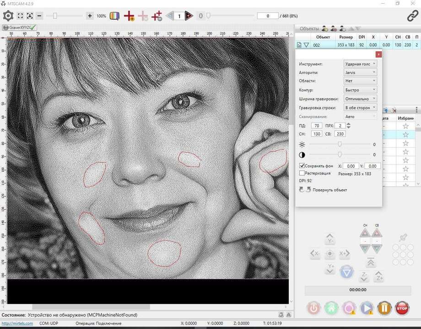Image resolution: width=421 pixels, height=329 pixels.
Task: Open the mirtels.com link
Action: [17, 324]
